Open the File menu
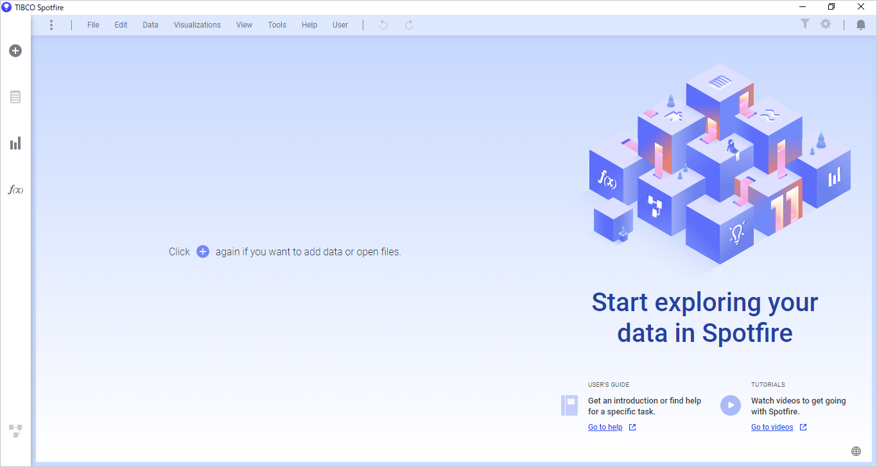The height and width of the screenshot is (467, 877). pos(93,25)
